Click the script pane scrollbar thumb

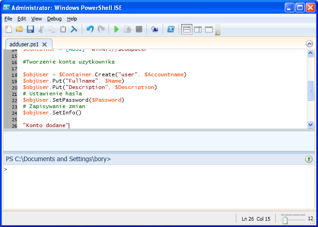click(310, 91)
